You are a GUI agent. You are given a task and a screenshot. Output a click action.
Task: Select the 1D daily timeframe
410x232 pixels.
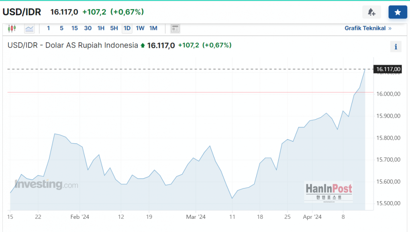click(127, 28)
